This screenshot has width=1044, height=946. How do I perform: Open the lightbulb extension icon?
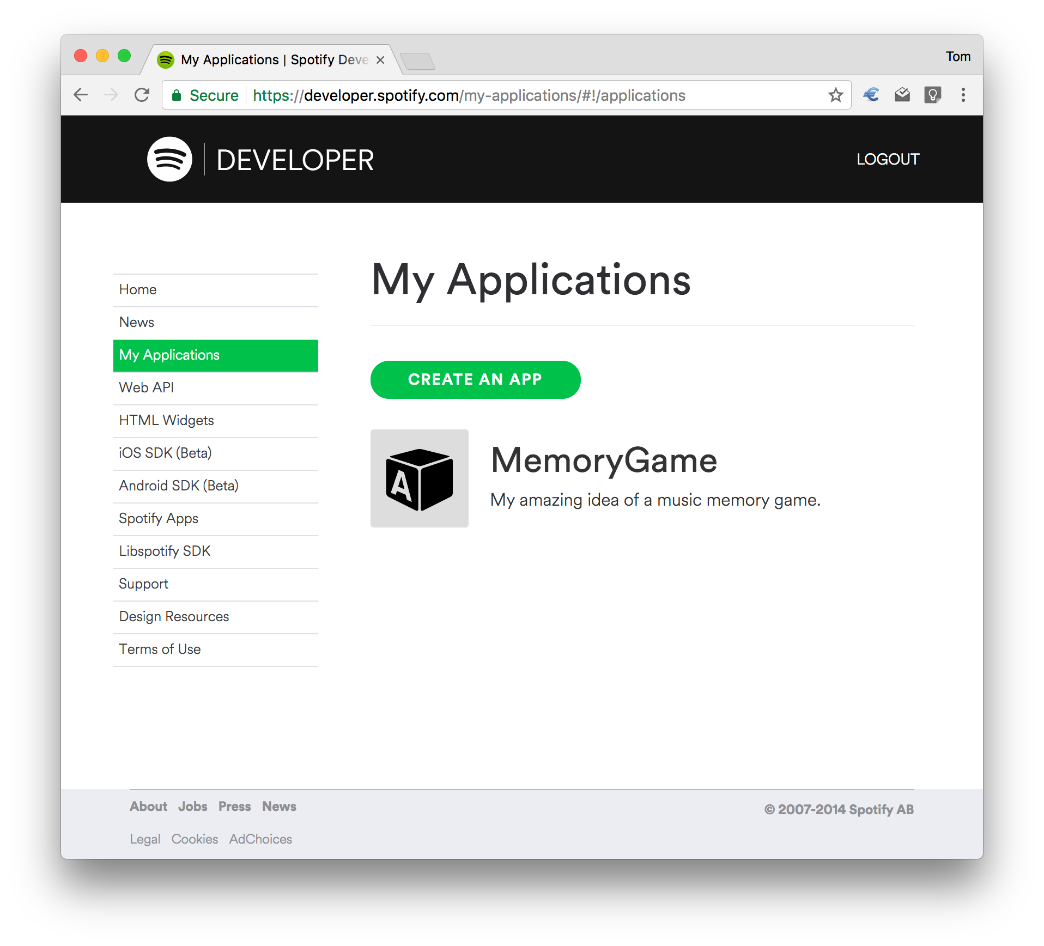coord(933,95)
